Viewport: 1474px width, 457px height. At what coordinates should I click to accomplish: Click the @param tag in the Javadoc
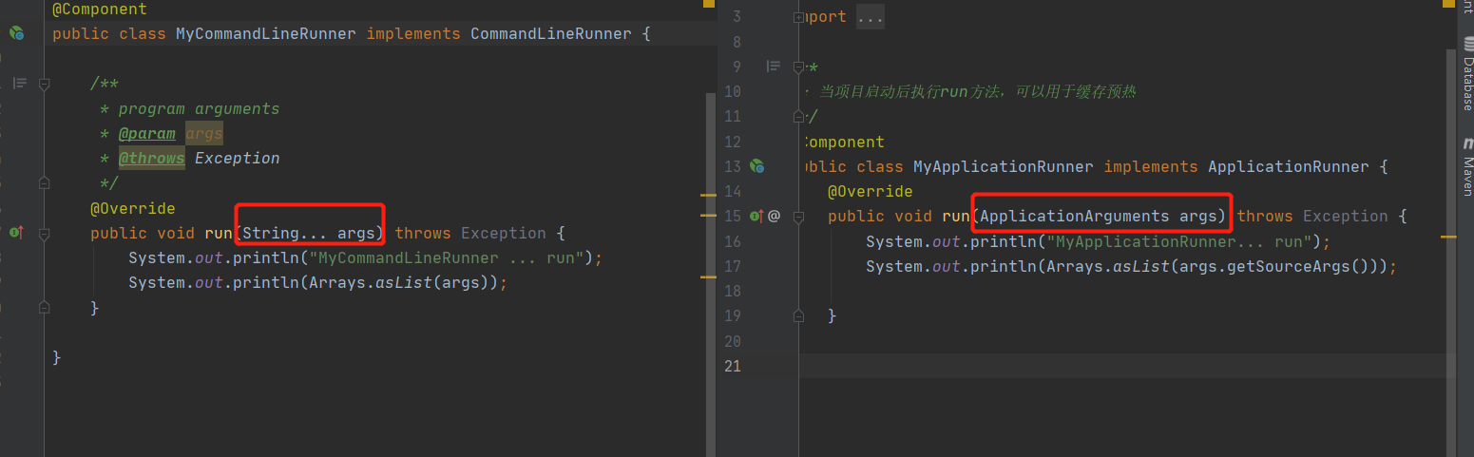point(146,134)
